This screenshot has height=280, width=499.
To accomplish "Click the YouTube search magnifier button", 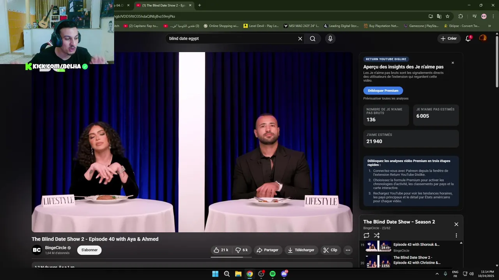I will [313, 38].
